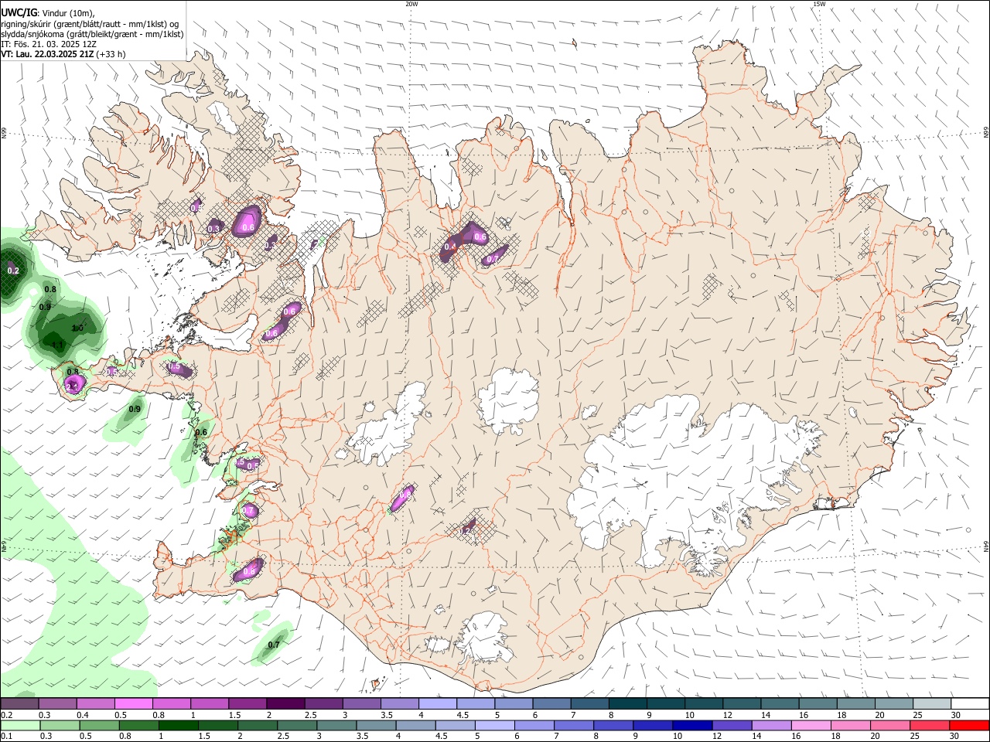
Task: Pick the top-row legend swatch starting at 6
Action: pyautogui.click(x=552, y=703)
